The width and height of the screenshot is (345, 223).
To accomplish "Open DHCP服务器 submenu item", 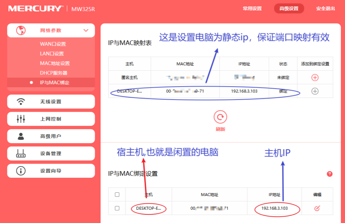I will [53, 73].
